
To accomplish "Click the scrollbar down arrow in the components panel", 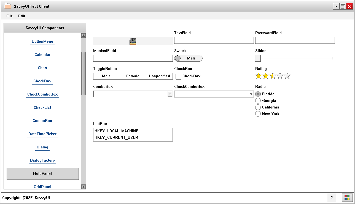I will pos(83,186).
